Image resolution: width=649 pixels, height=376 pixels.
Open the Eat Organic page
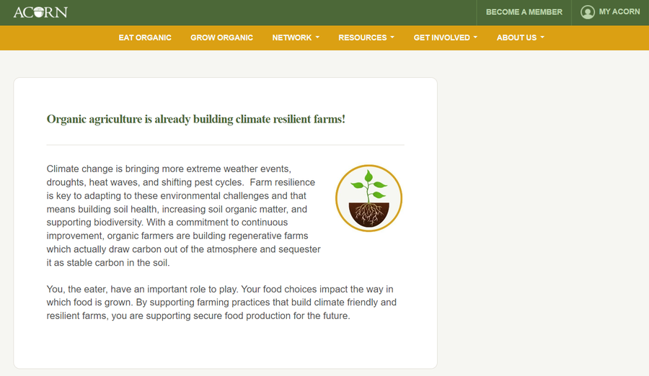[145, 37]
